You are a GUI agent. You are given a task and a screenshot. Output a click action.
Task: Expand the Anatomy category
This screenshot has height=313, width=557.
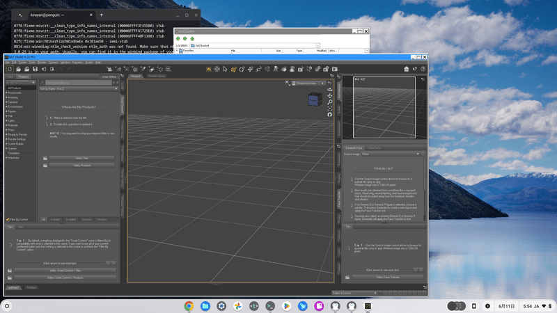tap(6, 97)
